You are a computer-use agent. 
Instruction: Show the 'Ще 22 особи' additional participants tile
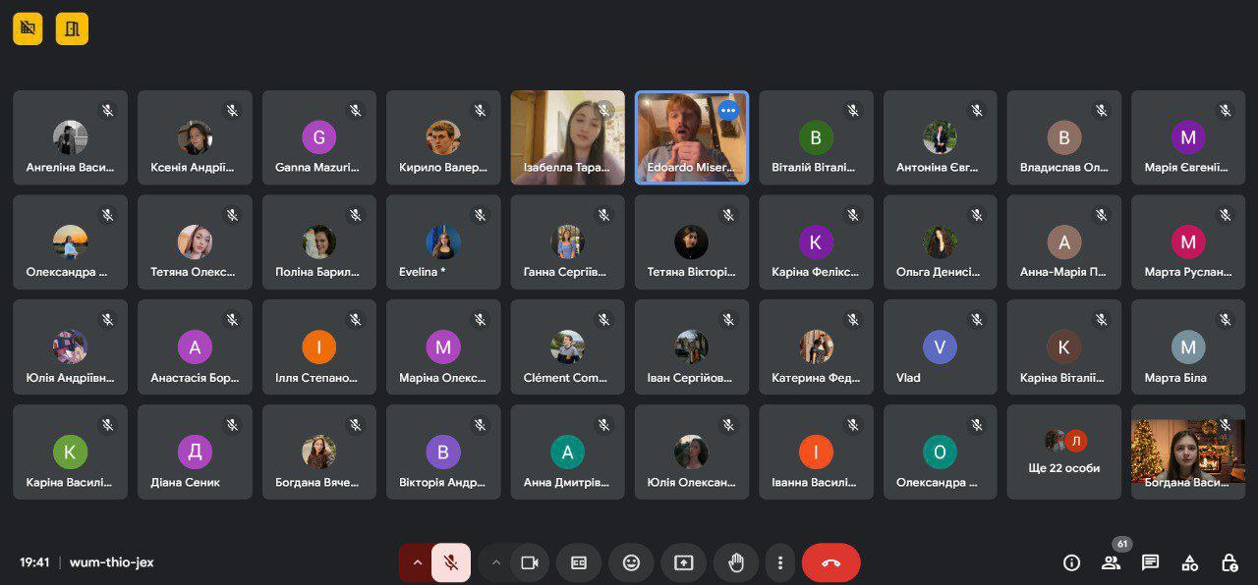(1063, 452)
